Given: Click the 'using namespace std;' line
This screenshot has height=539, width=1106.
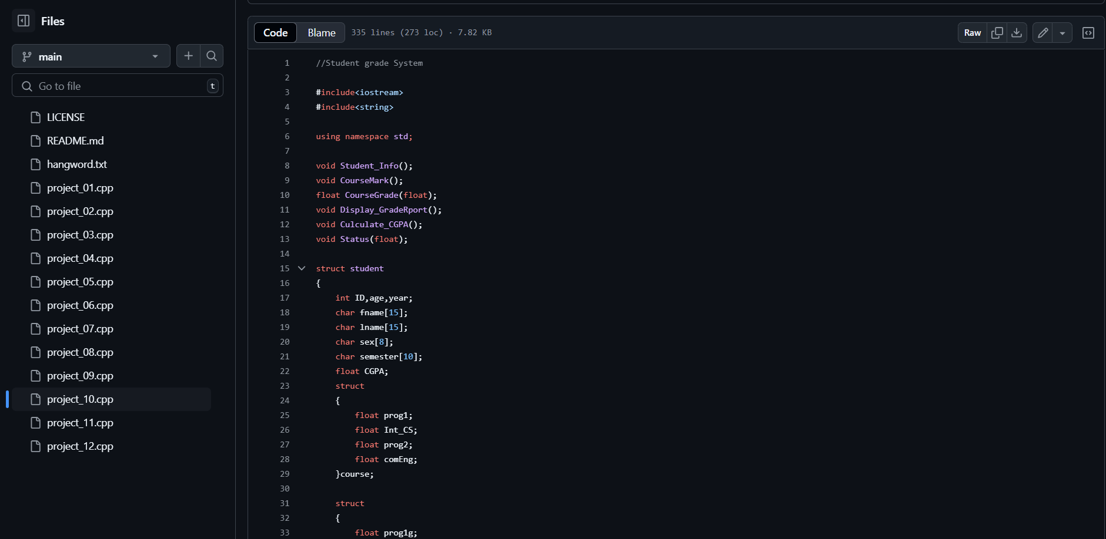Looking at the screenshot, I should pyautogui.click(x=364, y=136).
